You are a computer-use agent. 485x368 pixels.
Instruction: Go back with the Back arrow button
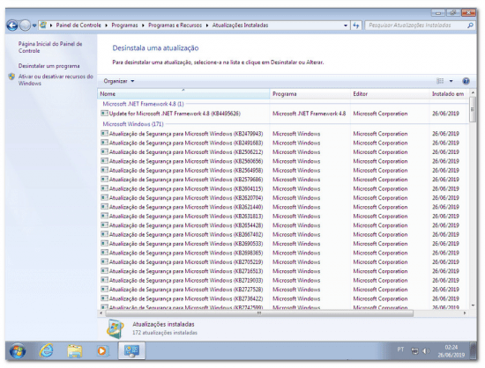12,26
